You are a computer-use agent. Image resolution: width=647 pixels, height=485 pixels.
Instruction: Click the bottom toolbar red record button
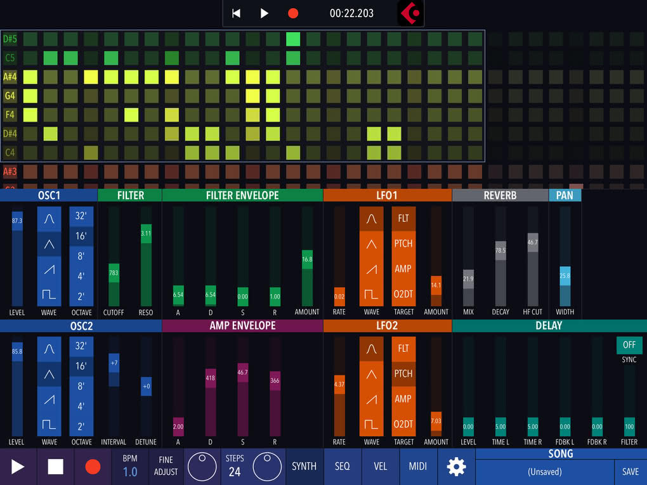93,467
